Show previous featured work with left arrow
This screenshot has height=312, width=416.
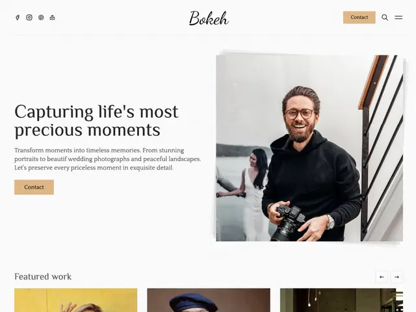[x=382, y=277]
